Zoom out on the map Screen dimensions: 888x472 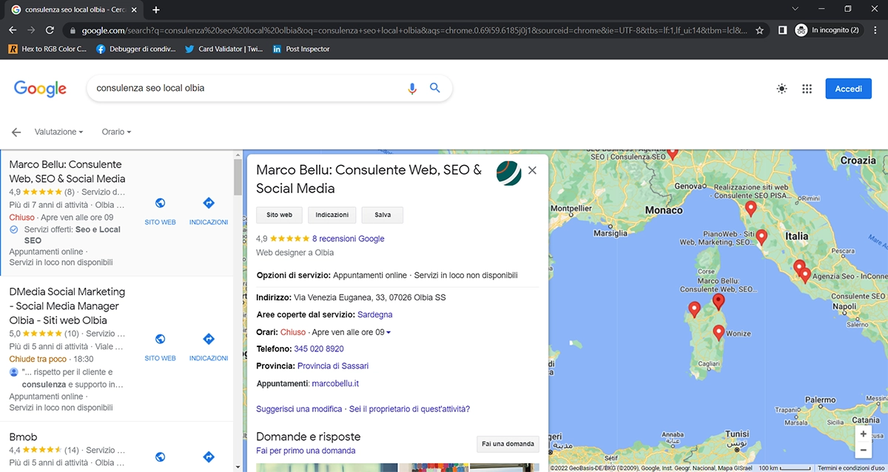(x=863, y=450)
